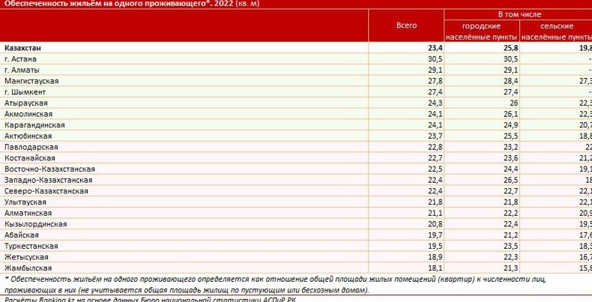Click the 'г. Астана' row label
592x302 pixels.
coord(20,58)
